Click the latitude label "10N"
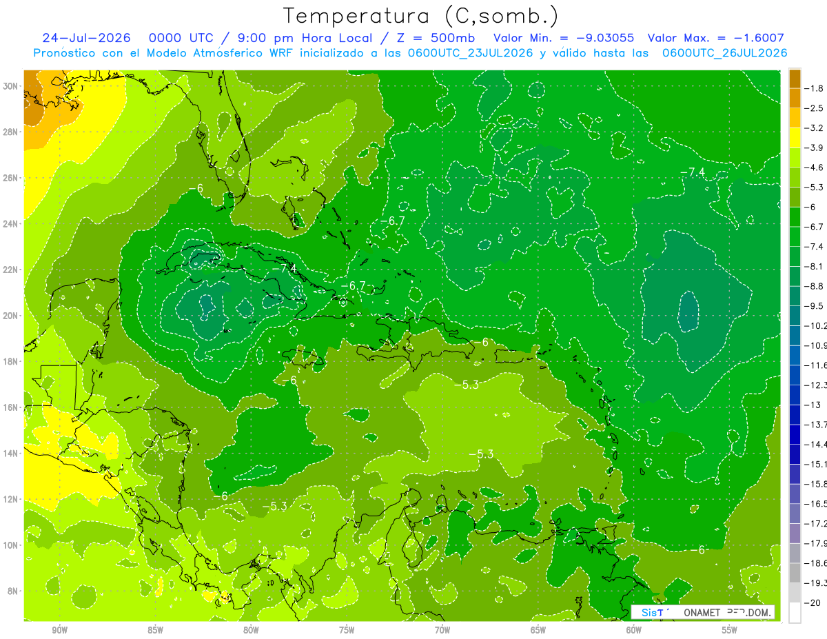Viewport: 827px width, 639px height. click(12, 545)
